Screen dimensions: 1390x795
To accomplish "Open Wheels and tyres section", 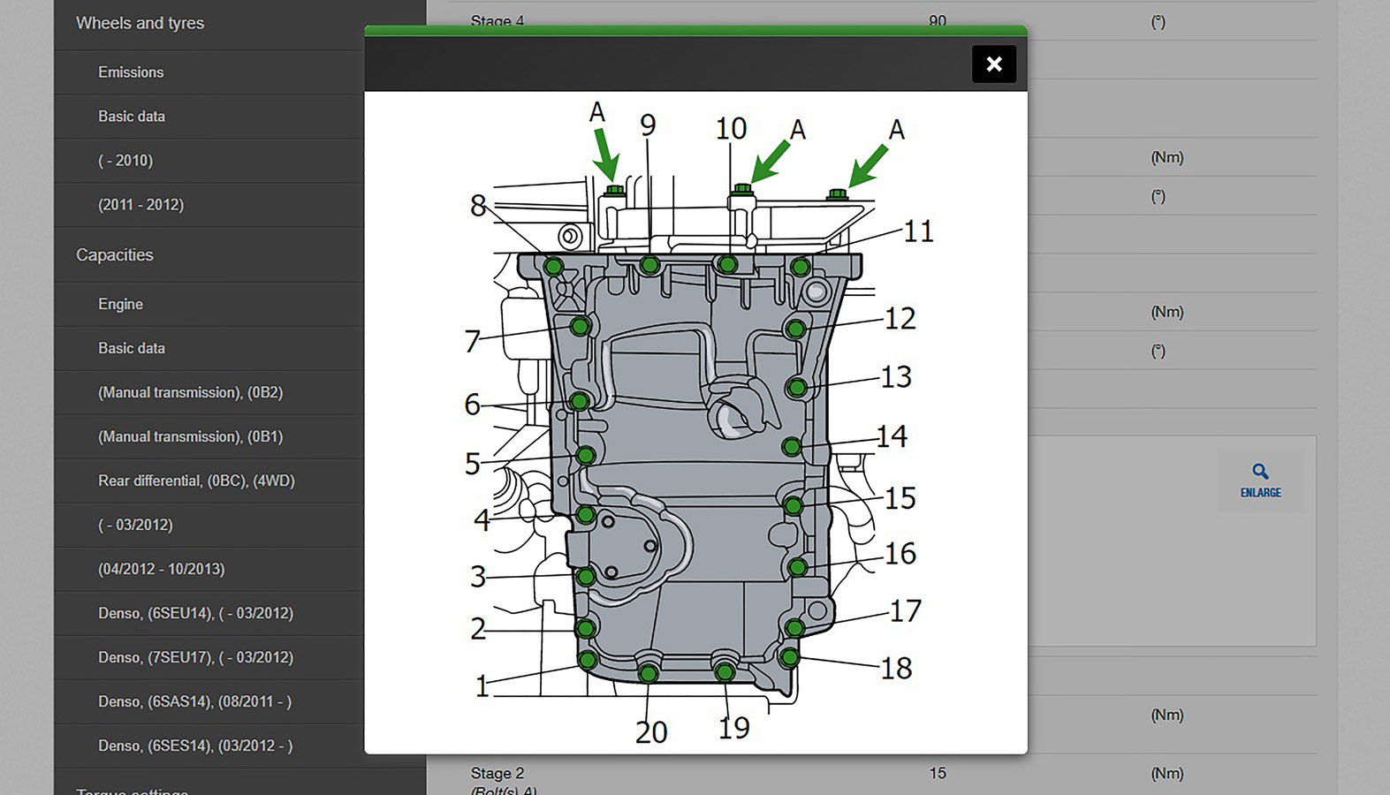I will [x=140, y=23].
